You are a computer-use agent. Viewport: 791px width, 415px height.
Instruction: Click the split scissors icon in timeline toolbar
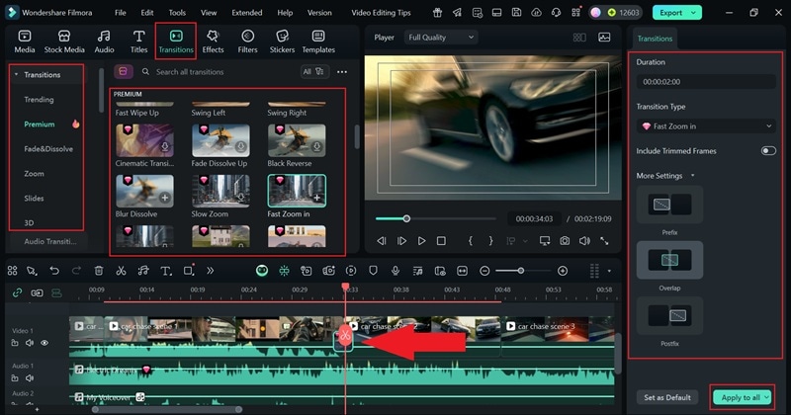point(121,271)
